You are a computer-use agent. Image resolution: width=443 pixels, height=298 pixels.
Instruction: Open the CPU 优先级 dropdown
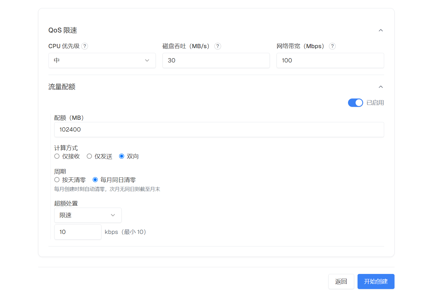coord(102,60)
